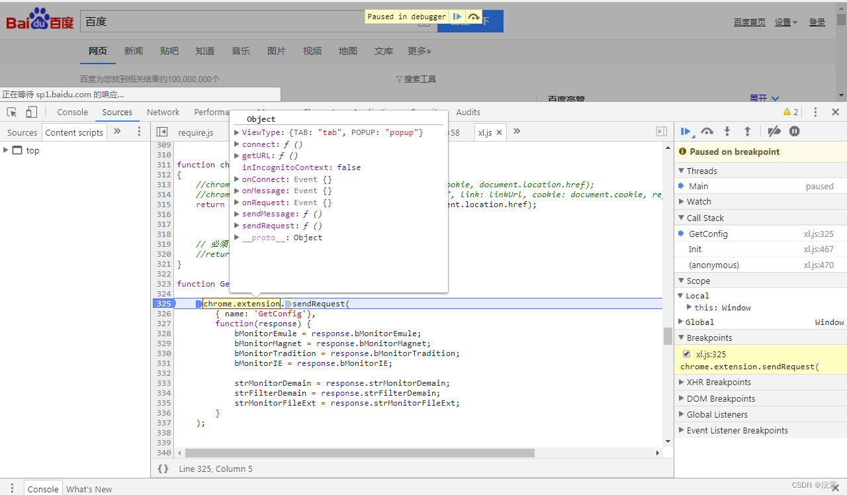Open the DevTools three-dot customize menu
The width and height of the screenshot is (847, 495).
(x=815, y=112)
